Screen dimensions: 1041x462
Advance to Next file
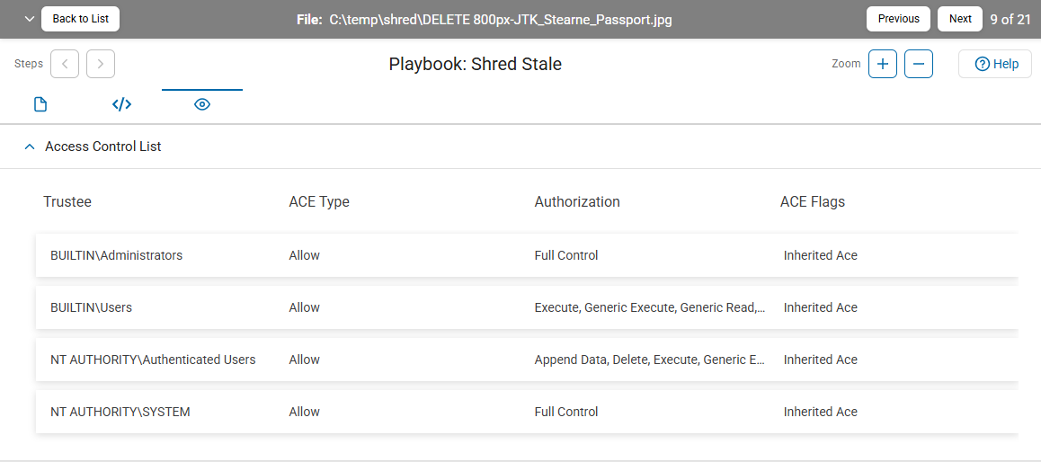(960, 19)
